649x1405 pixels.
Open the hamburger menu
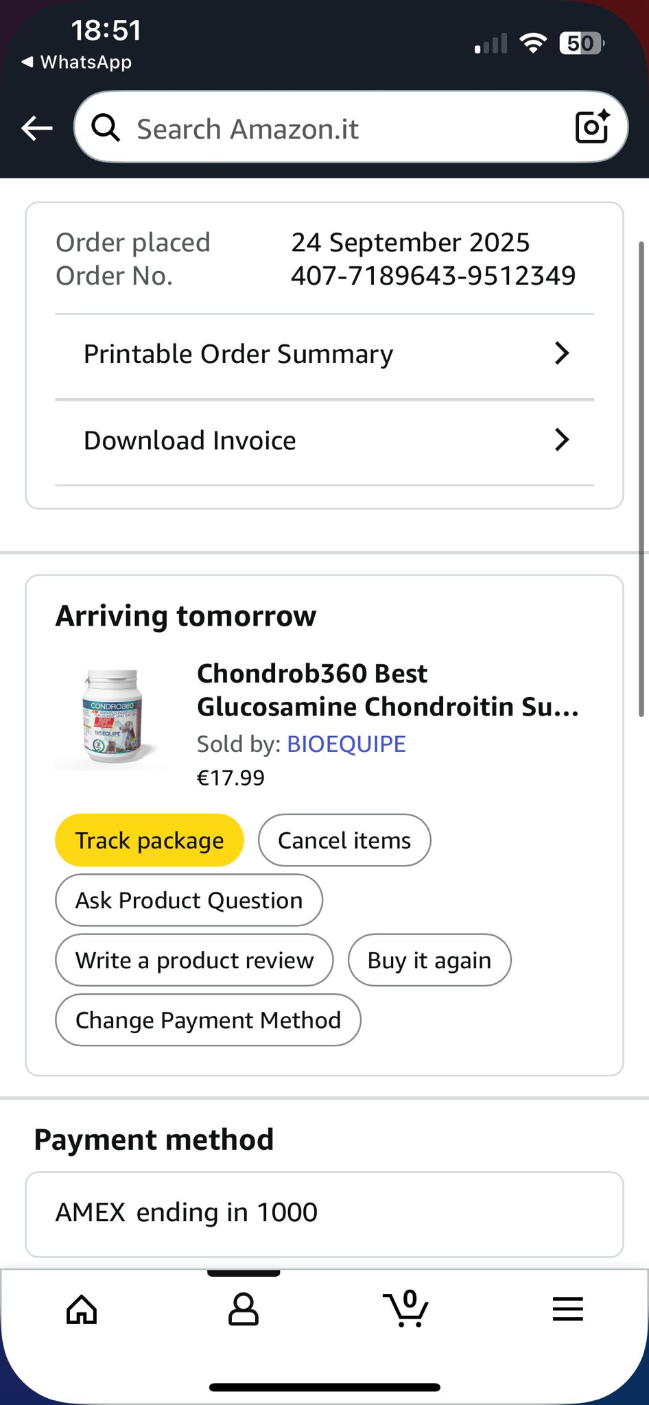[x=568, y=1310]
